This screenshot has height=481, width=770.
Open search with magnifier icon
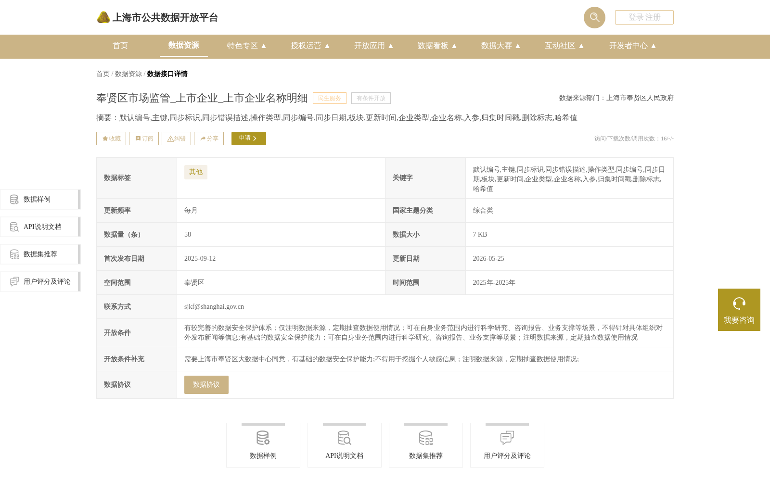[x=594, y=17]
